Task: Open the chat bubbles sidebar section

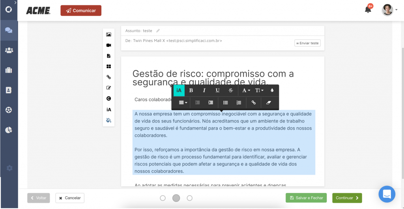Action: pos(9,30)
